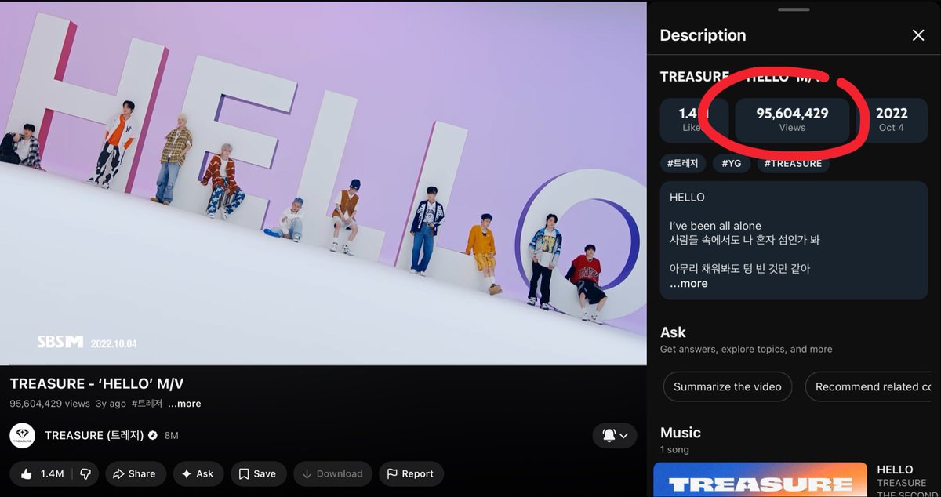Click the 'Music' section heading

coord(681,433)
